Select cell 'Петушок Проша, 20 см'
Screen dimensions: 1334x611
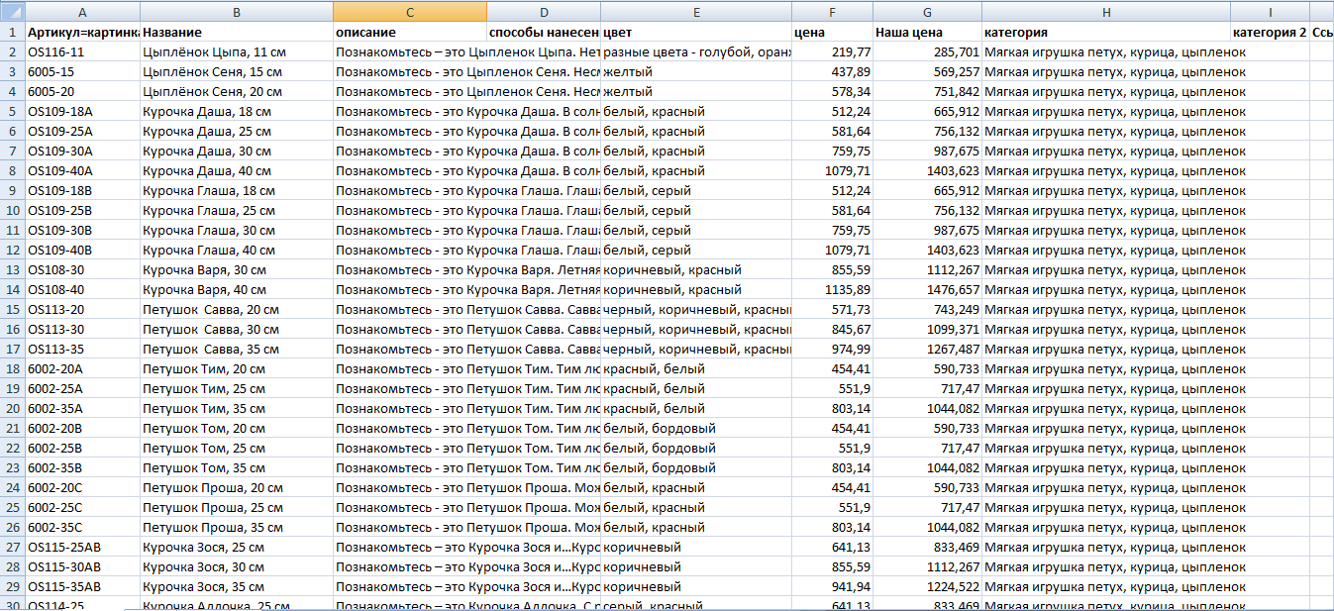coord(236,487)
